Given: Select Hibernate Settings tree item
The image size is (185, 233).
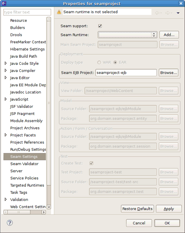Looking at the screenshot, I should coord(27,49).
